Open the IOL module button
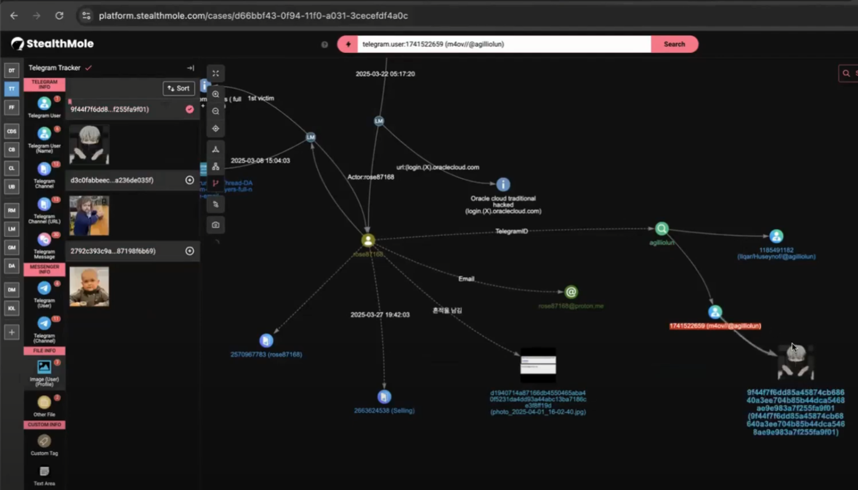Screen dimensions: 858x490 [12, 308]
